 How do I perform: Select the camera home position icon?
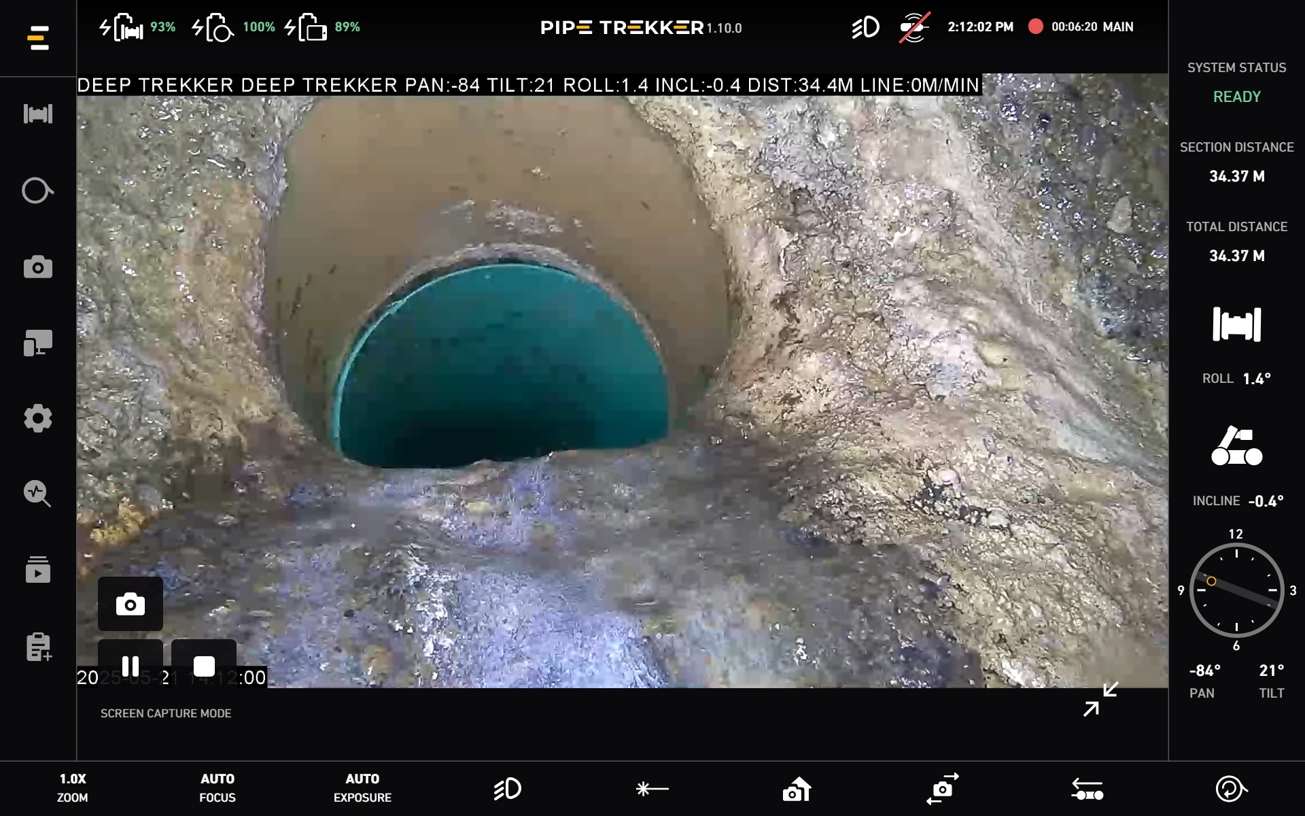795,789
